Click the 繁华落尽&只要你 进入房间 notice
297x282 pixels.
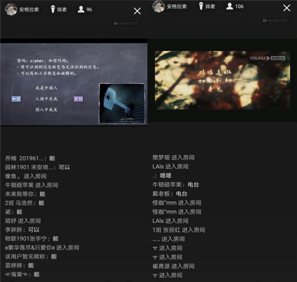(x=42, y=248)
